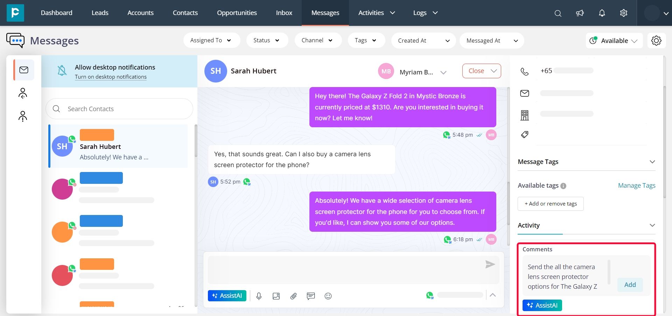
Task: Open the notifications bell icon
Action: tap(602, 13)
